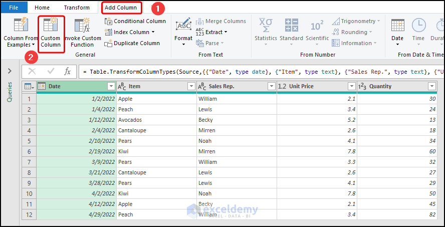The height and width of the screenshot is (227, 445).
Task: Select row number 6
Action: click(29, 151)
